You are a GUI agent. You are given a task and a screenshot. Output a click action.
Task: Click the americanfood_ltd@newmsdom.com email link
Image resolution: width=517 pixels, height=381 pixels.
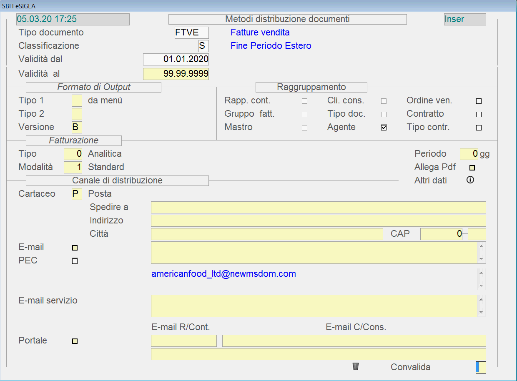(223, 274)
